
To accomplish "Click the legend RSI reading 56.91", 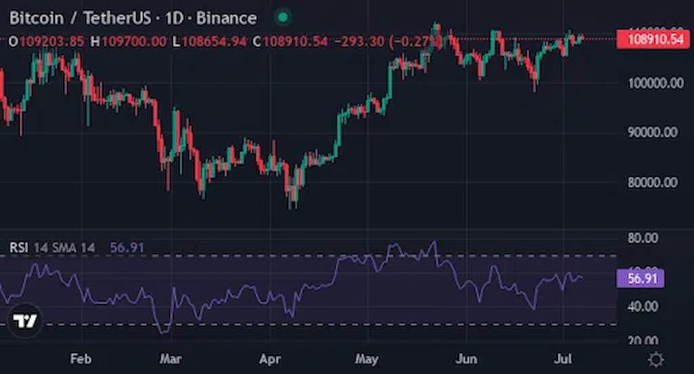I will coord(127,247).
